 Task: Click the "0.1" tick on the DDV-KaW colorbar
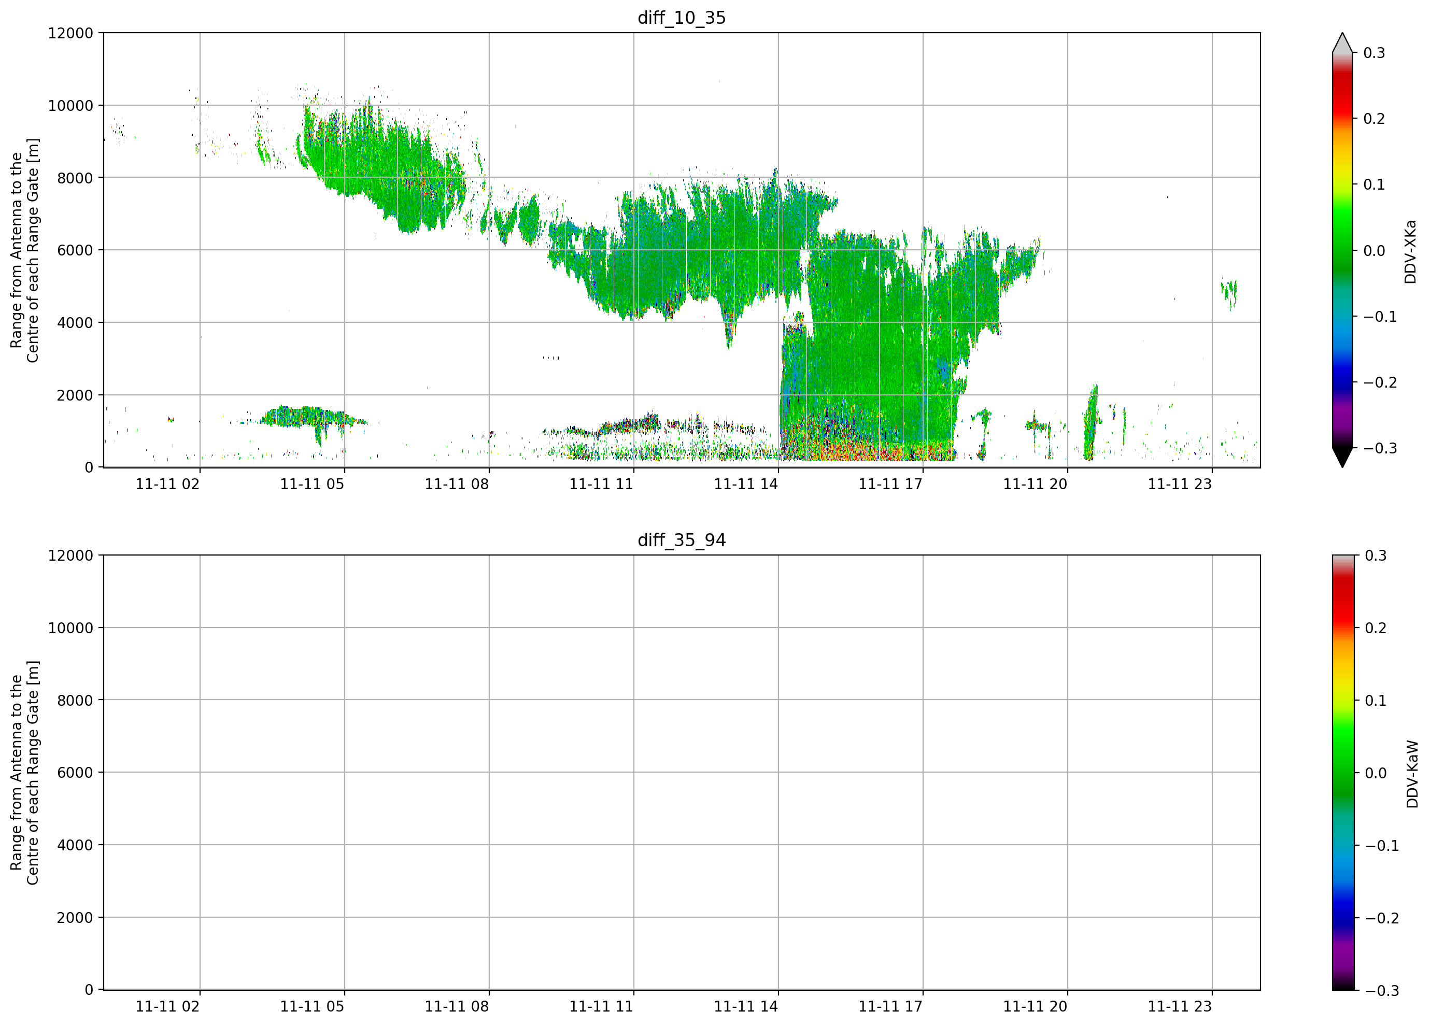1376,701
